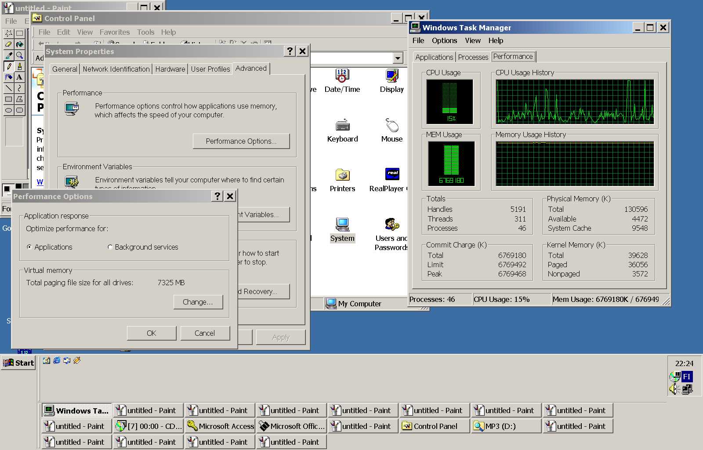Image resolution: width=703 pixels, height=450 pixels.
Task: Open Task Manager's View menu
Action: (x=473, y=40)
